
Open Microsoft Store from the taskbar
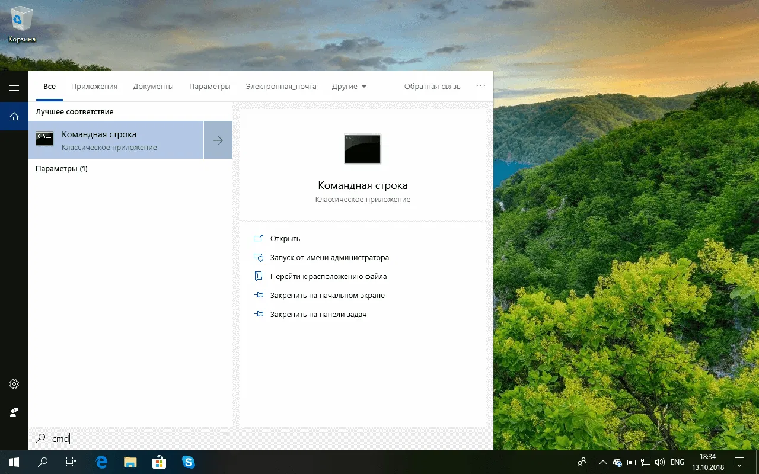click(x=159, y=462)
